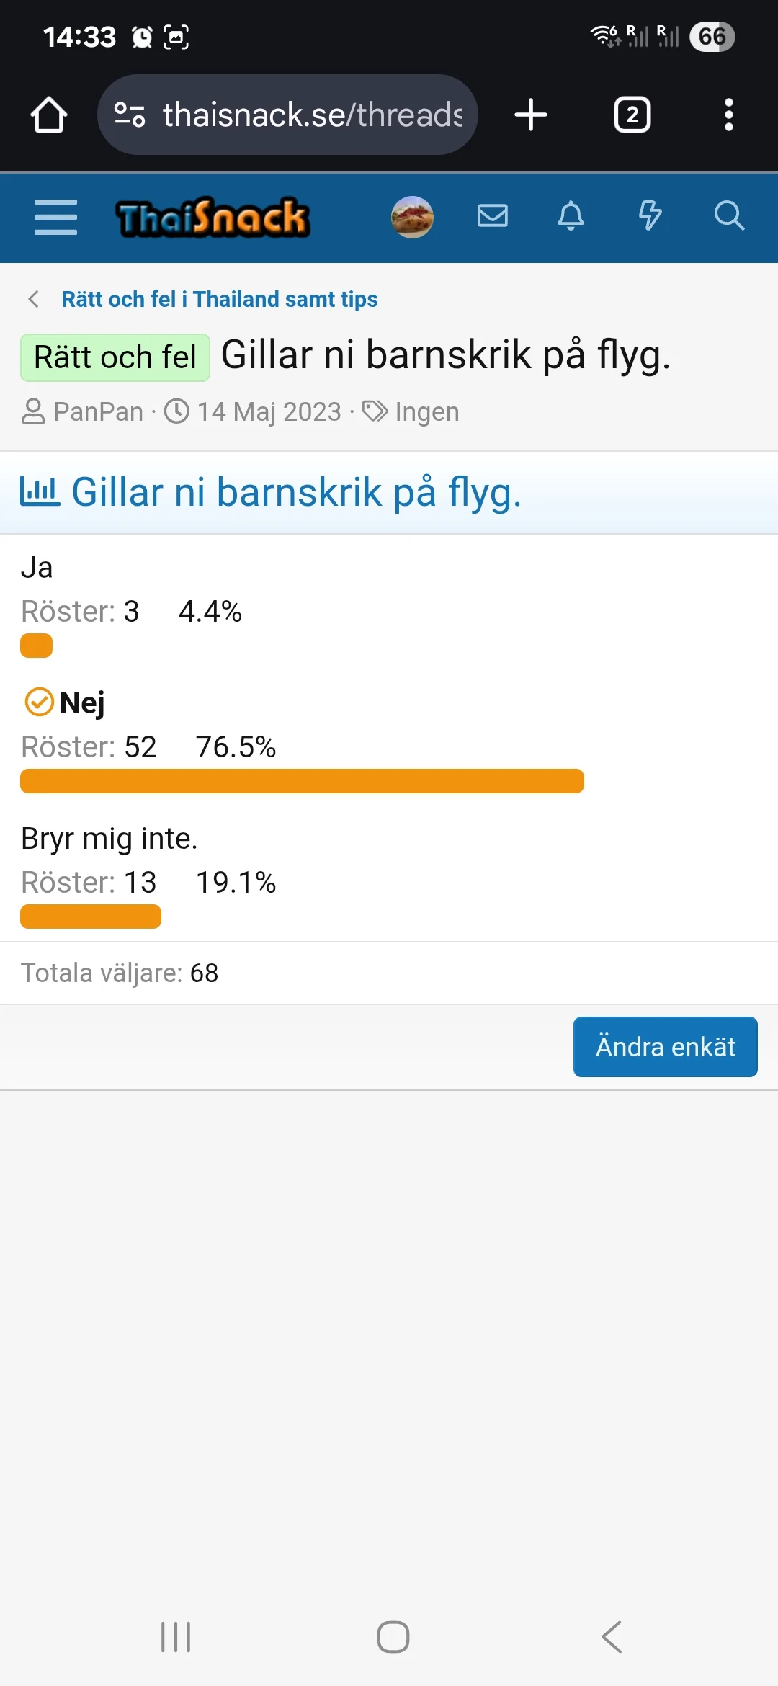Tap the Android recent apps button
The height and width of the screenshot is (1686, 778).
coord(176,1637)
